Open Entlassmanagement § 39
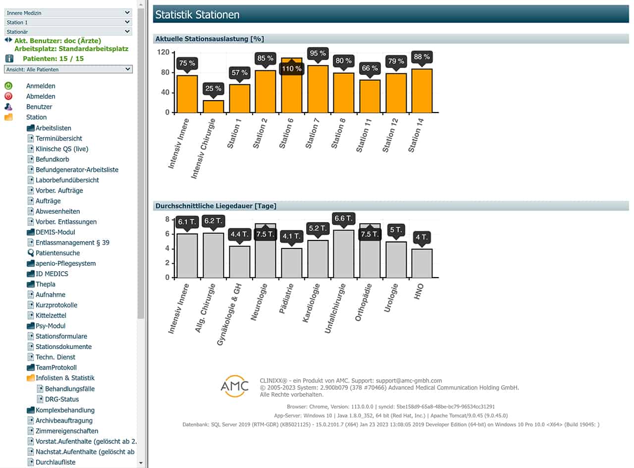634x468 pixels. pyautogui.click(x=72, y=242)
